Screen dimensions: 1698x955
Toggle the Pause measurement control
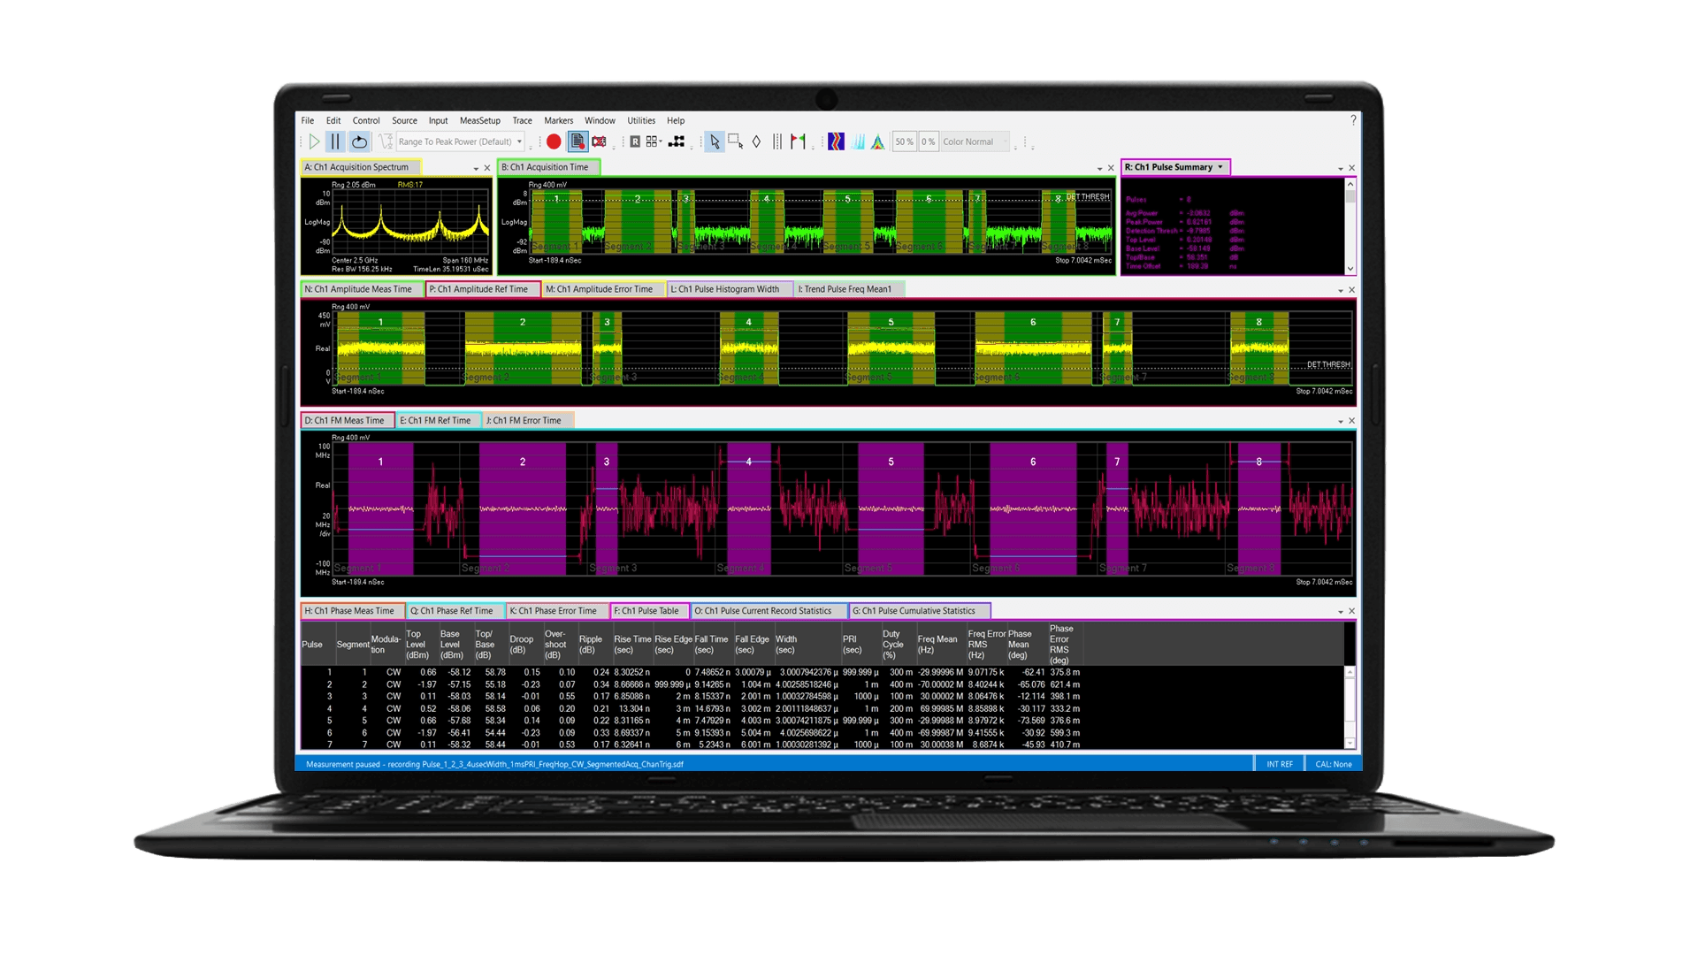point(335,141)
